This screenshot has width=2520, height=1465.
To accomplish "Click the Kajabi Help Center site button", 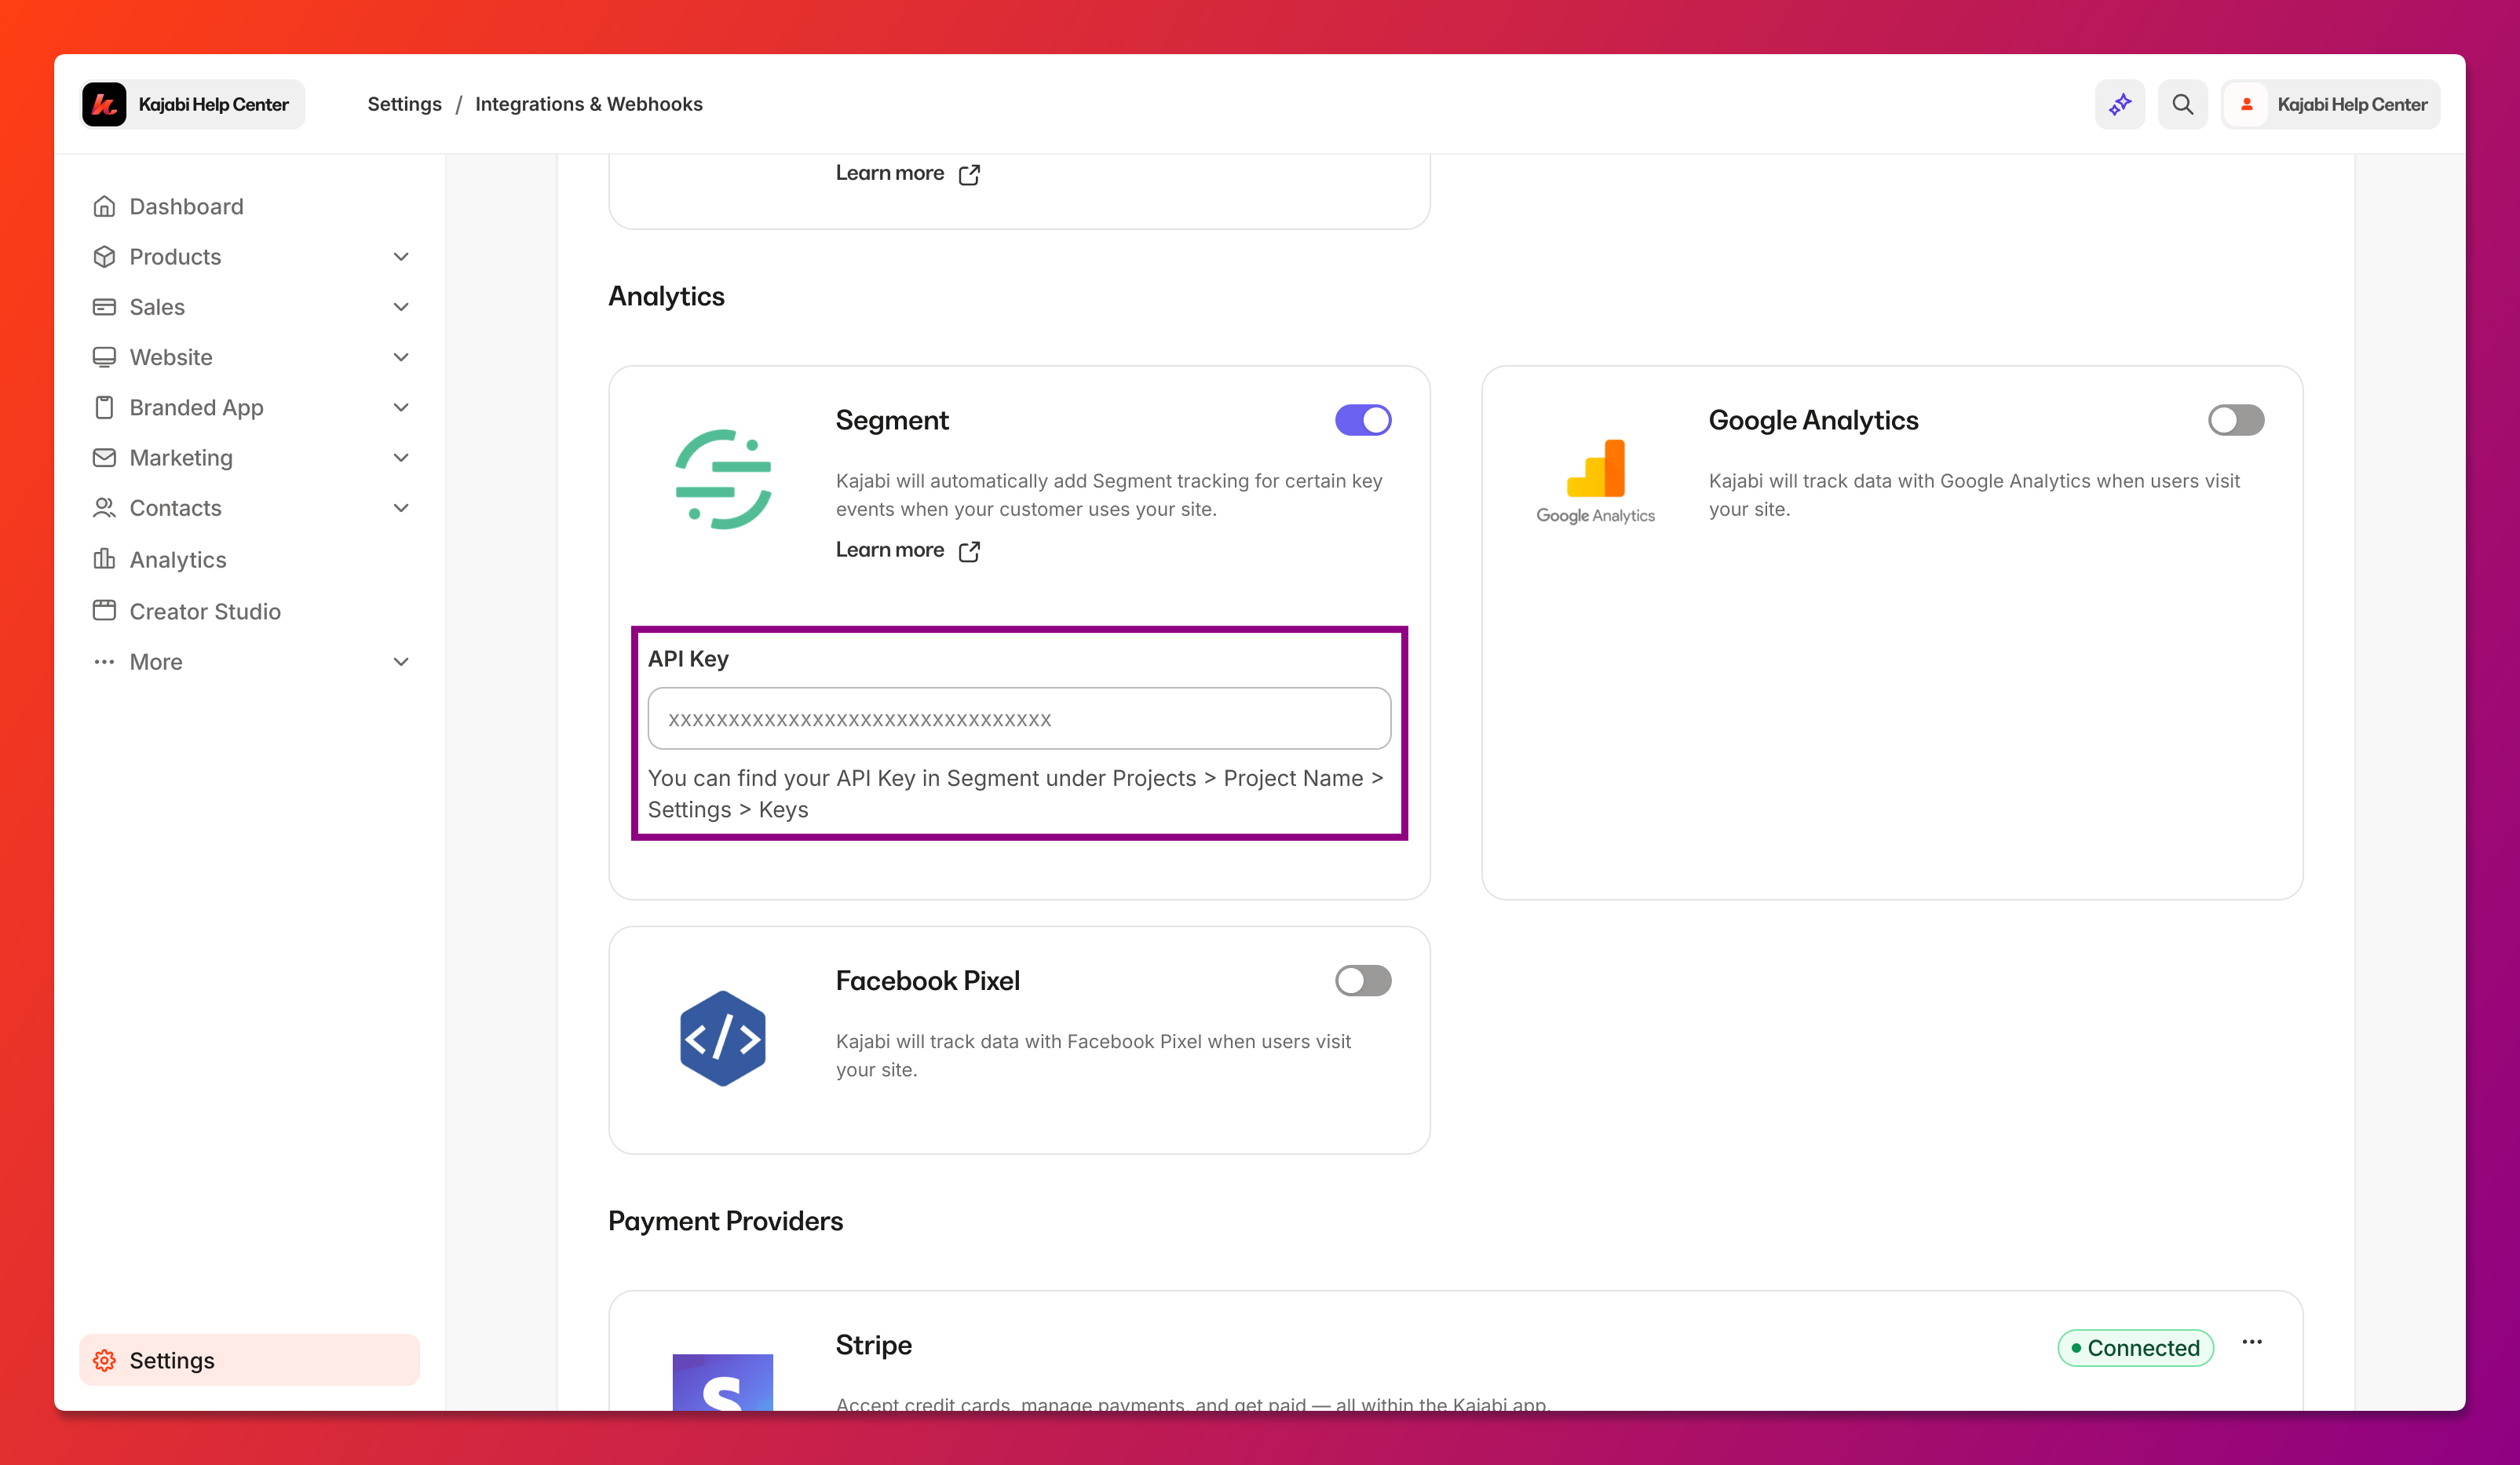I will click(193, 104).
